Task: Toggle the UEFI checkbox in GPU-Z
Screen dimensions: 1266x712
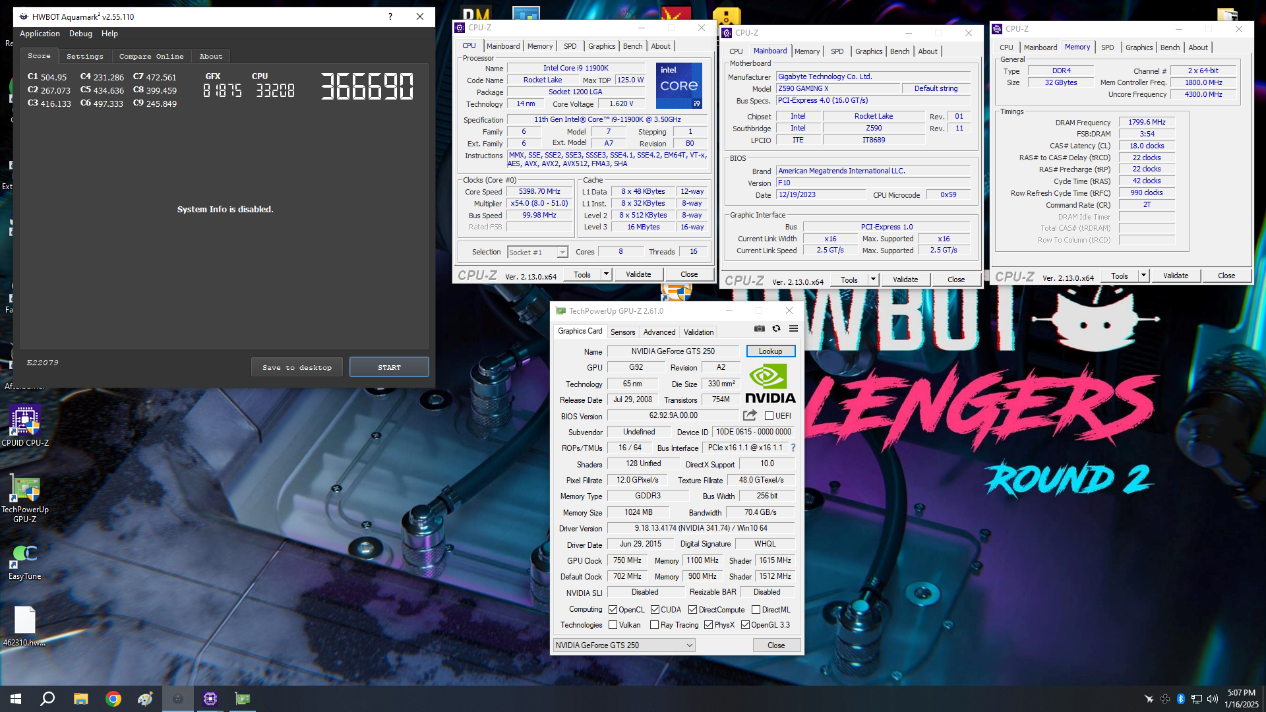Action: 769,416
